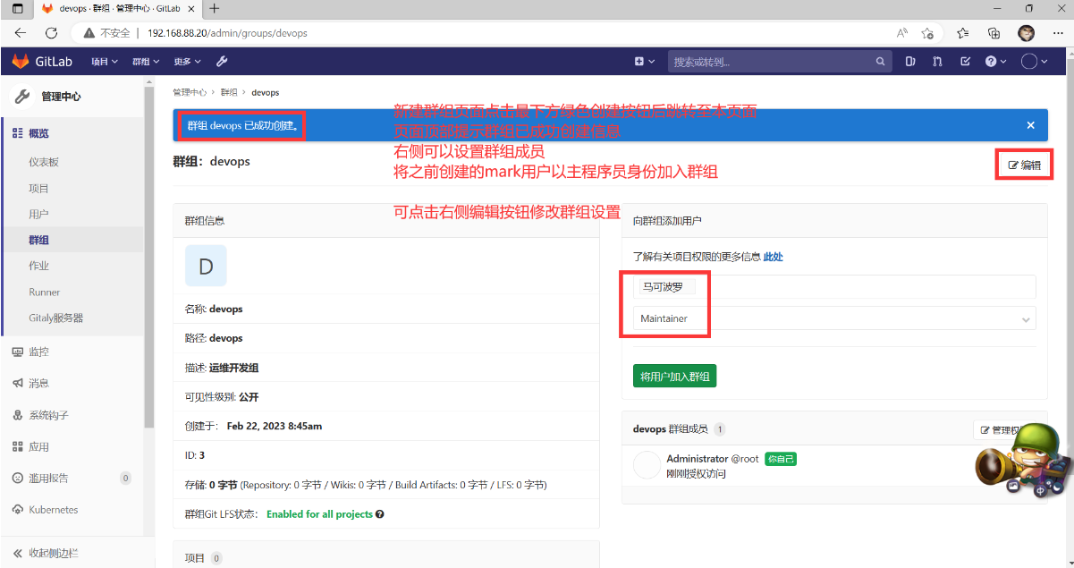Click the search magnifier icon in GitLab navbar
The width and height of the screenshot is (1074, 568).
(x=881, y=62)
